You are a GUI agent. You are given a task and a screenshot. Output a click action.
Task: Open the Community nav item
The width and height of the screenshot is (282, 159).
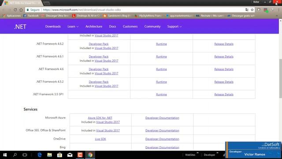click(x=152, y=26)
